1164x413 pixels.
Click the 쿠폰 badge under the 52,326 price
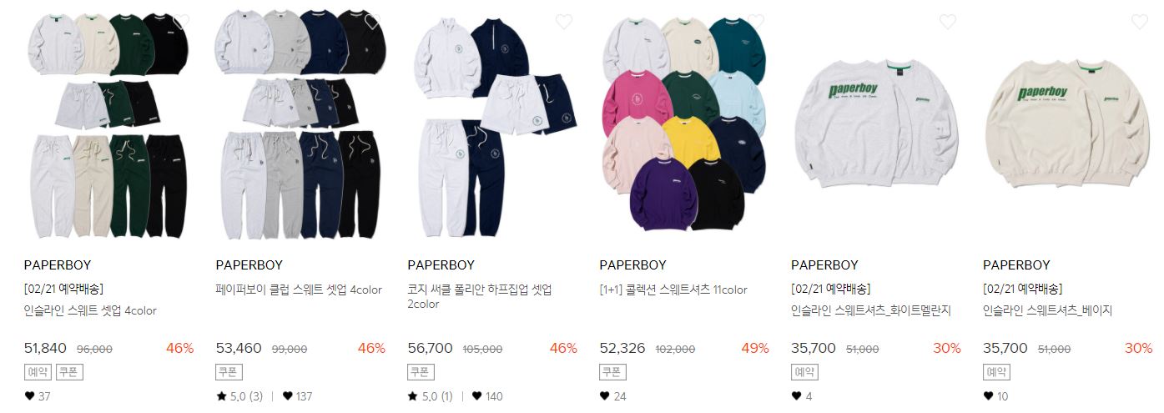[613, 372]
